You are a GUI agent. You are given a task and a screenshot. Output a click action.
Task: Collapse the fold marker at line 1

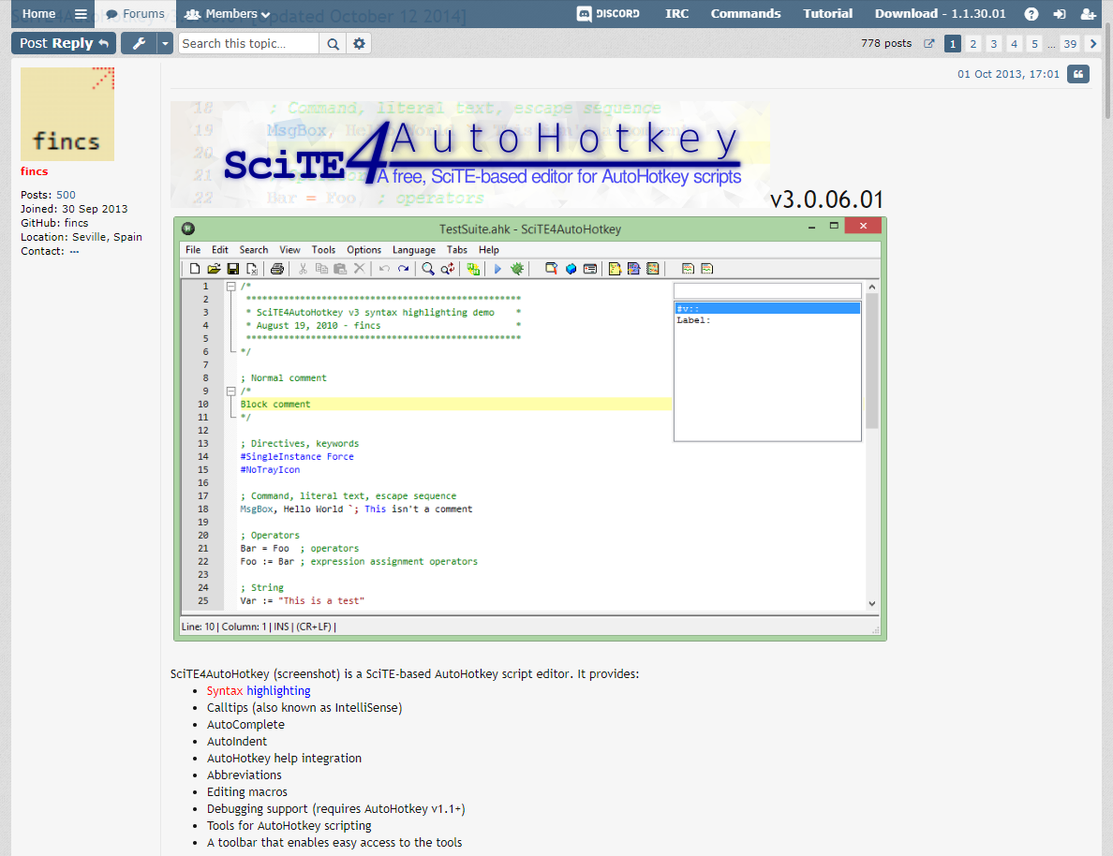230,286
